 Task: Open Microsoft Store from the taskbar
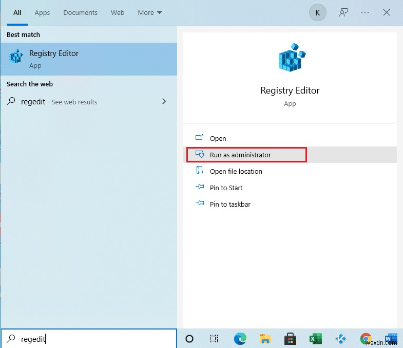[x=290, y=339]
